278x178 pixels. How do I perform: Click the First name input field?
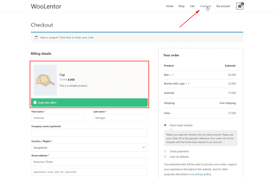[58, 118]
